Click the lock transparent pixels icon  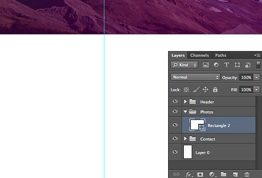click(x=186, y=89)
